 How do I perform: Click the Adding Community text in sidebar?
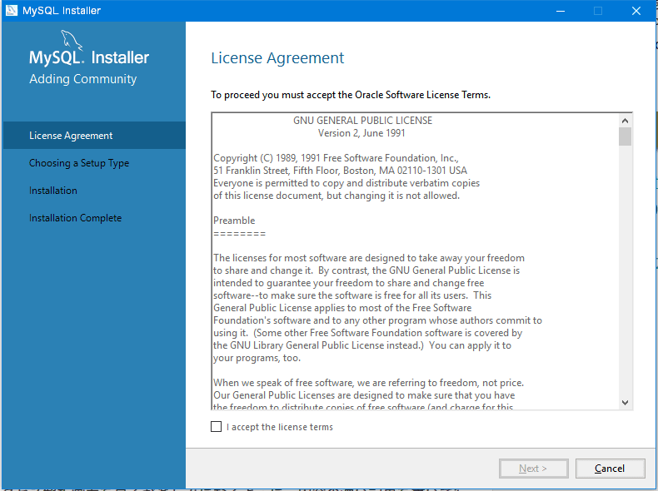(x=82, y=79)
